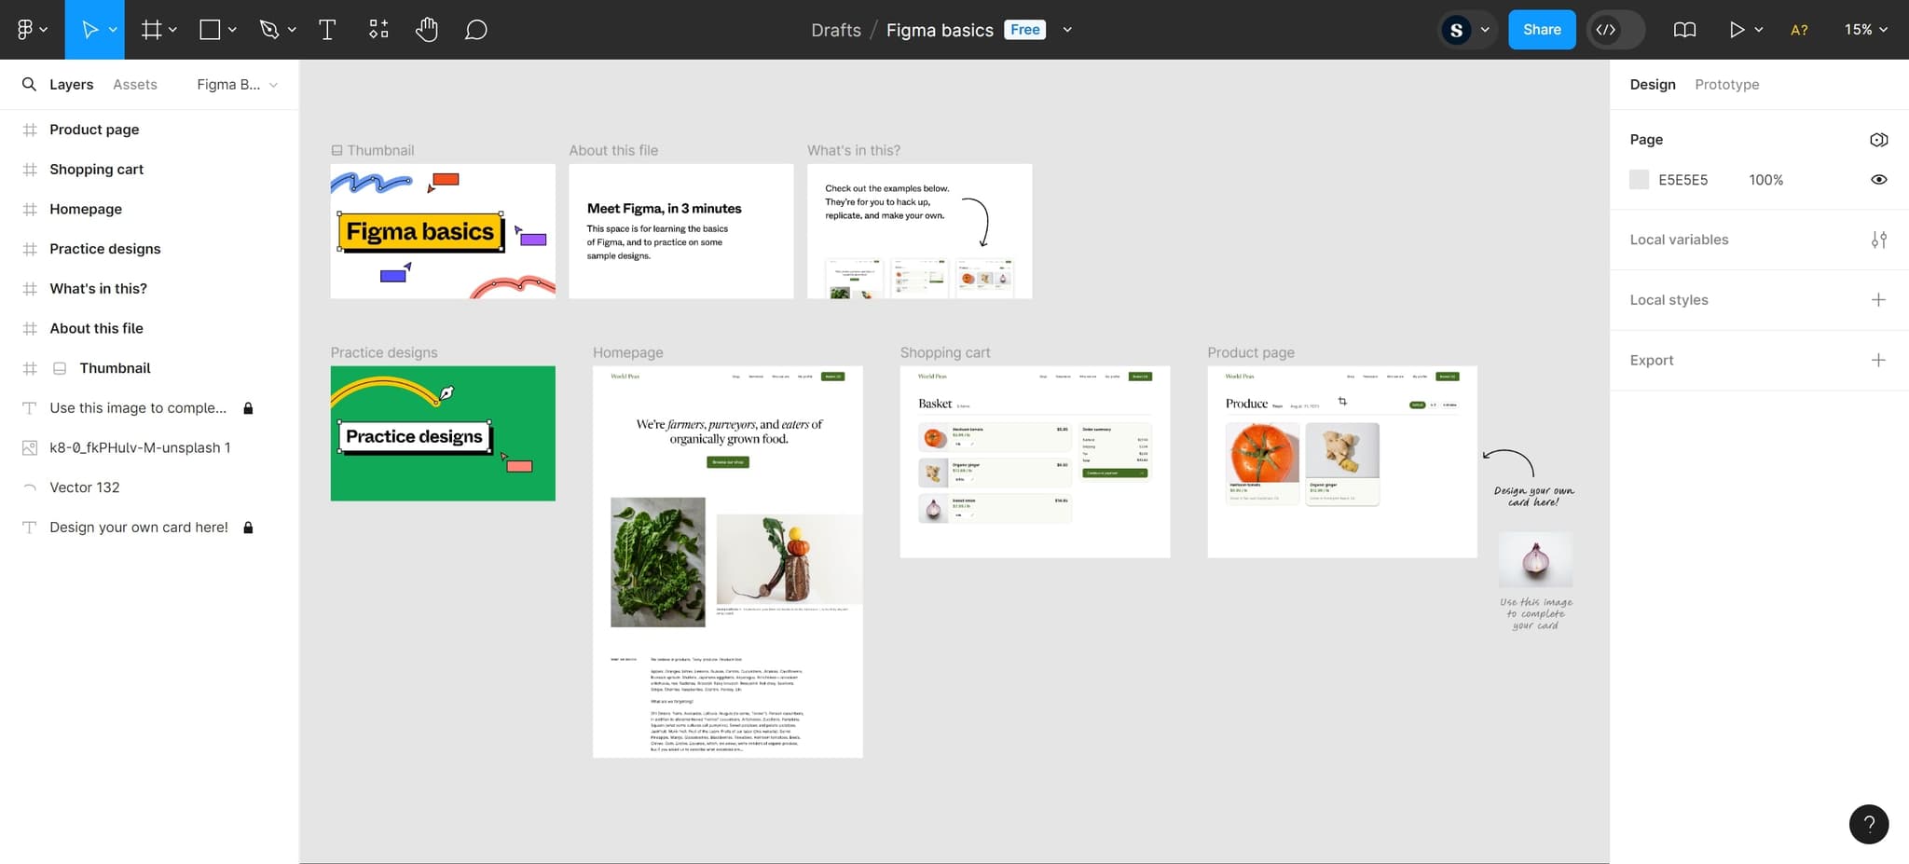Open local variables settings icon
Image resolution: width=1909 pixels, height=864 pixels.
1878,240
